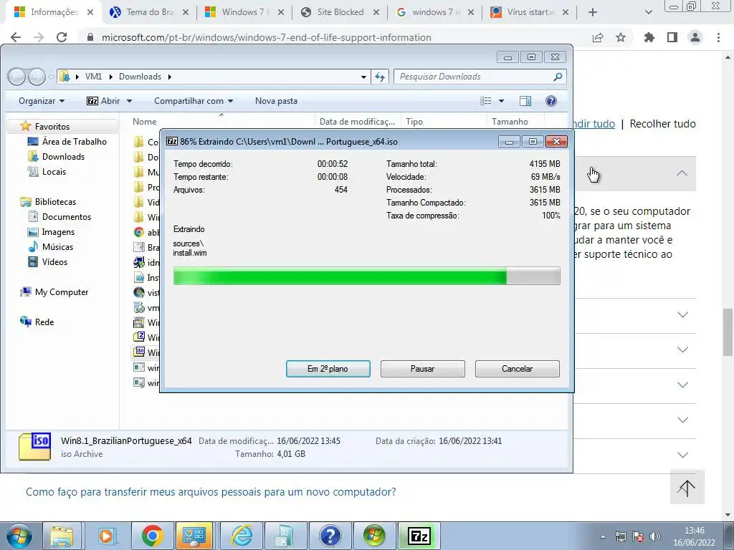Open view options dropdown arrow

(501, 101)
